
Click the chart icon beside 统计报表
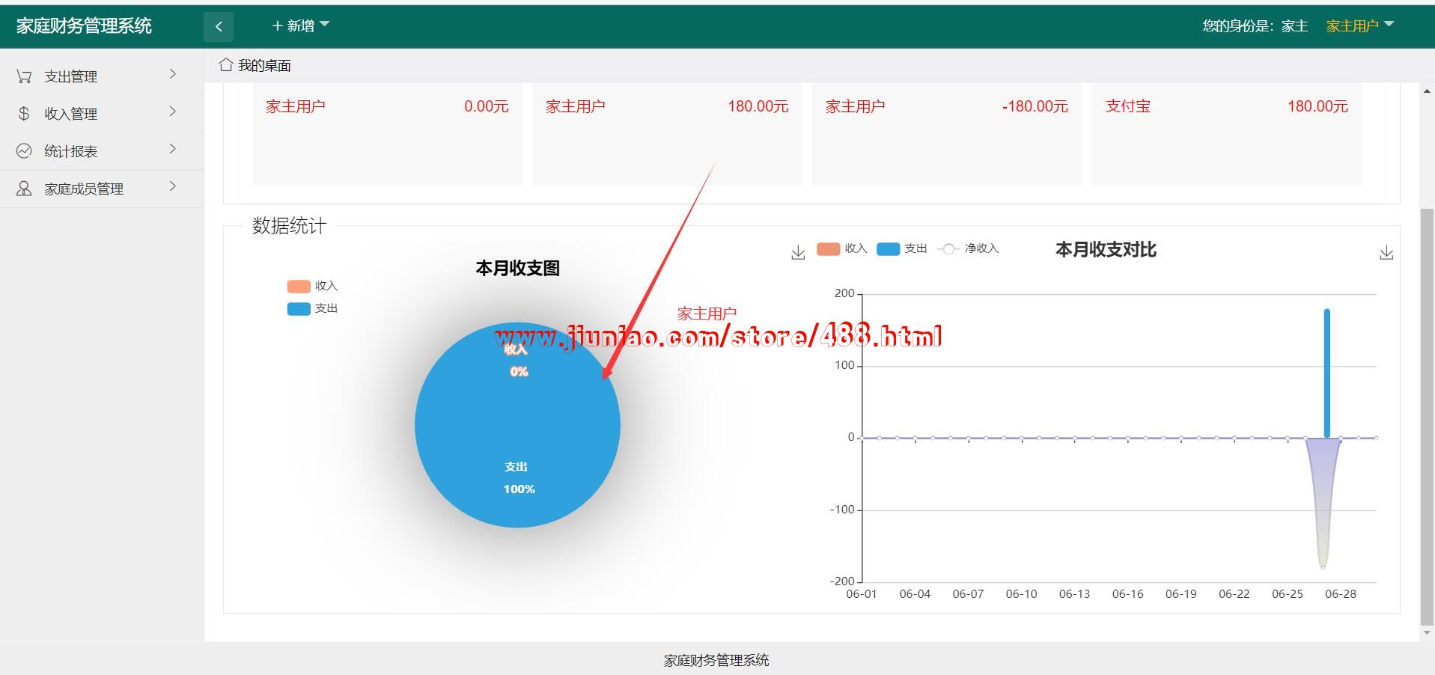pyautogui.click(x=24, y=151)
